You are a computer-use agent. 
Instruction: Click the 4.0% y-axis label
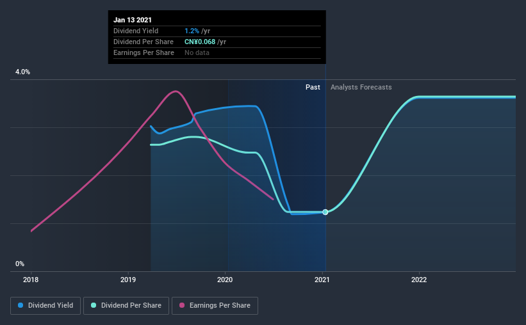click(22, 72)
